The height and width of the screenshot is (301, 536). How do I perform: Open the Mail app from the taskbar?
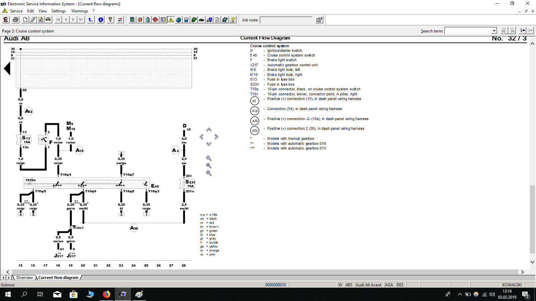point(57,294)
